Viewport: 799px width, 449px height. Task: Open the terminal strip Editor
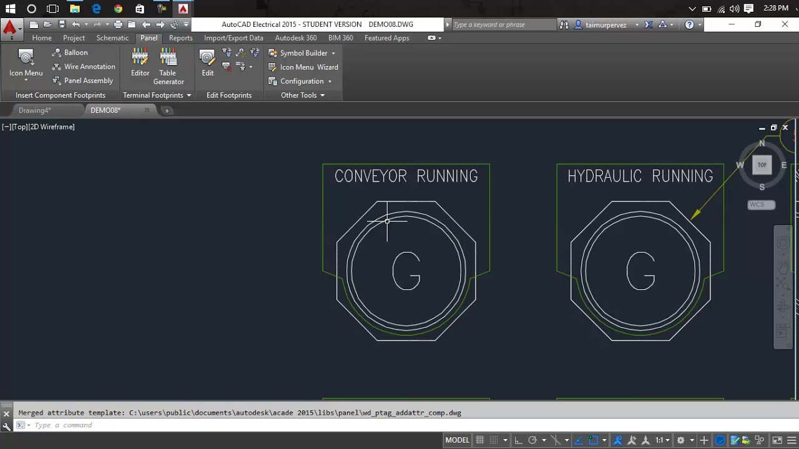tap(140, 62)
